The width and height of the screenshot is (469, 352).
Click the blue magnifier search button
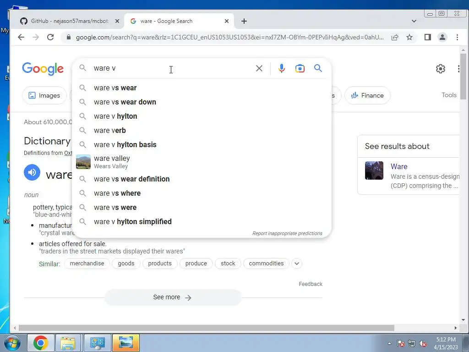point(318,68)
